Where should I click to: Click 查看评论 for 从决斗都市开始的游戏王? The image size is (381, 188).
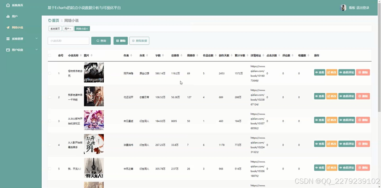coord(347,120)
